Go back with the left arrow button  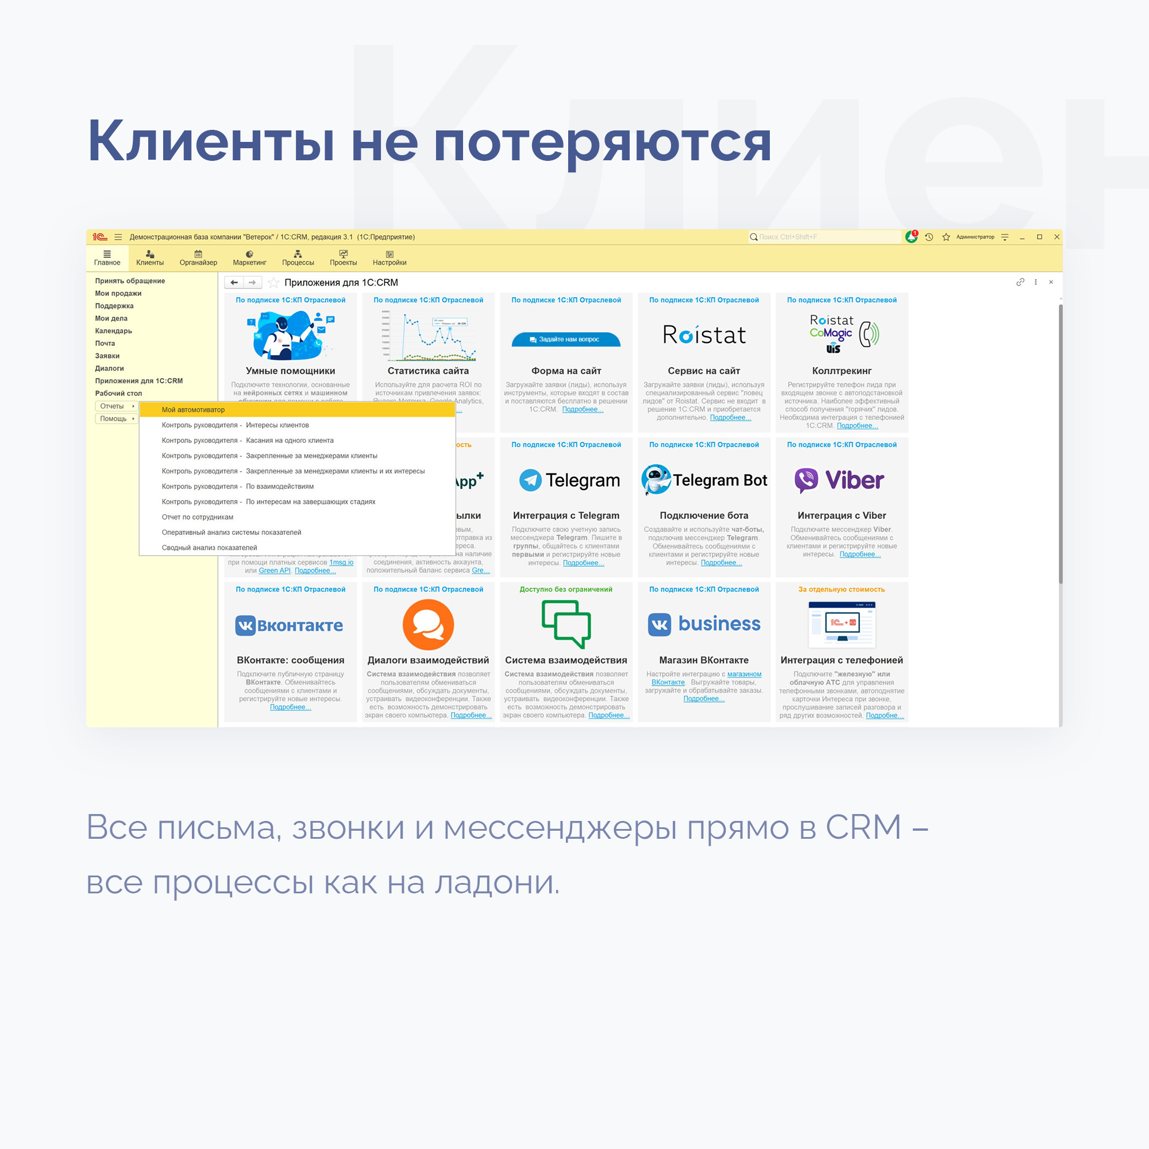tap(234, 283)
